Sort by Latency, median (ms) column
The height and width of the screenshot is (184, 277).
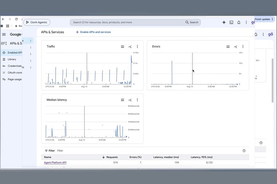click(x=166, y=157)
